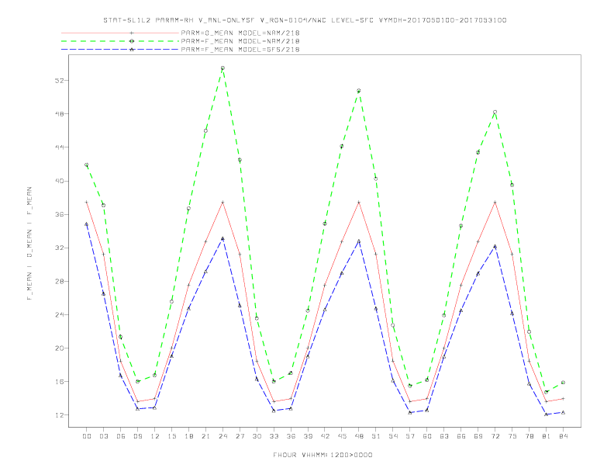Click x-axis forecast hour label 18
Image resolution: width=614 pixels, height=475 pixels.
click(x=188, y=436)
